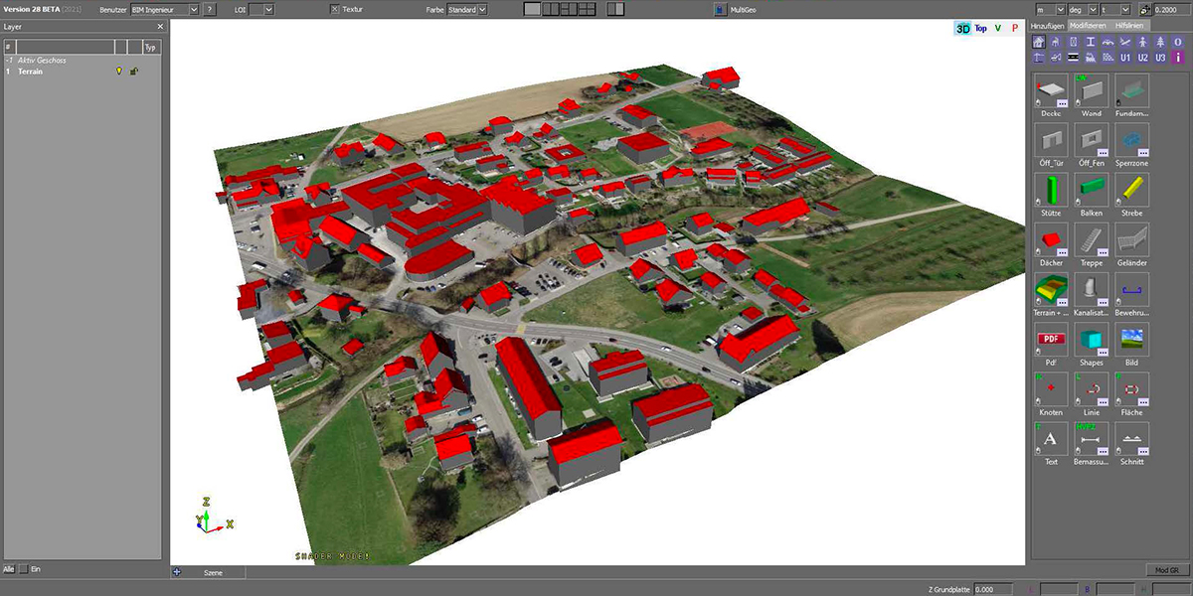Click the Mod GR button

1166,571
